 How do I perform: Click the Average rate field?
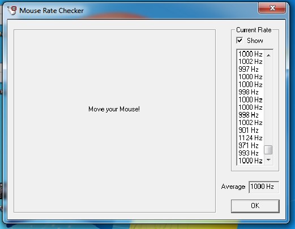264,187
